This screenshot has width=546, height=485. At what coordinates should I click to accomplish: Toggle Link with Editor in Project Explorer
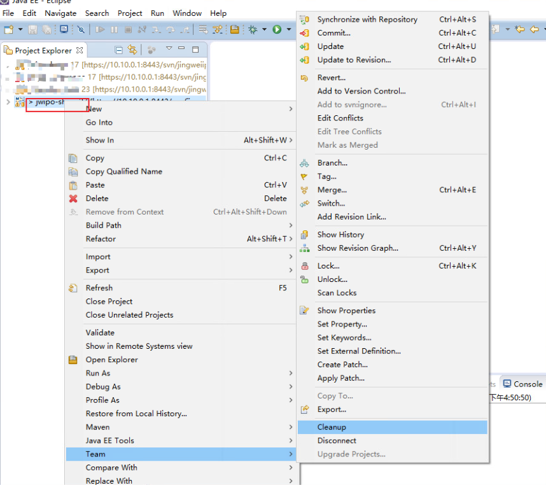click(x=131, y=50)
